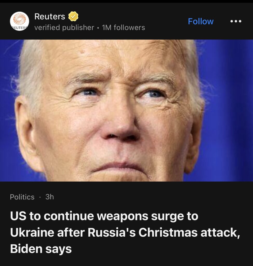The width and height of the screenshot is (253, 266).
Task: View the "1M followers" count
Action: (124, 28)
